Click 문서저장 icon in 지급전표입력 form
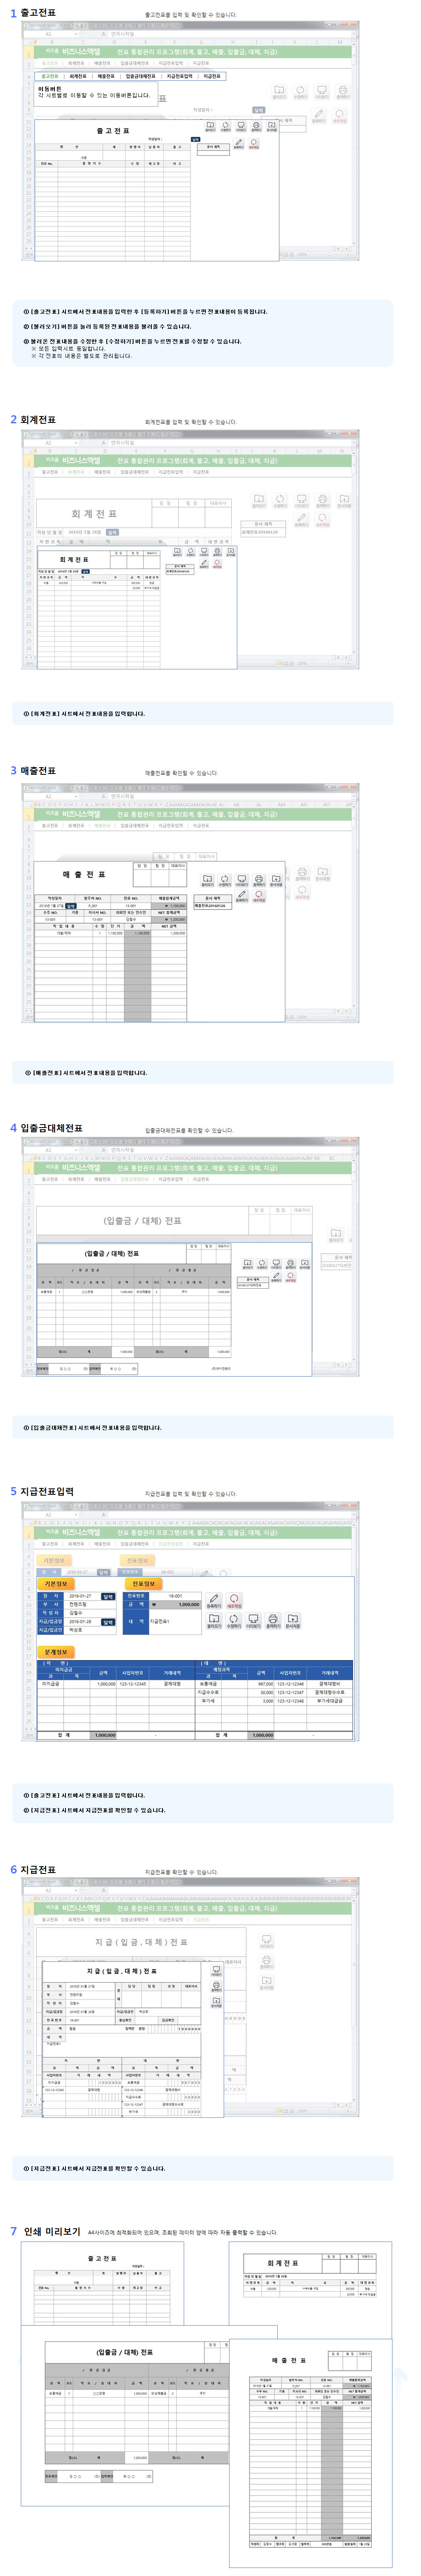 [x=294, y=1621]
